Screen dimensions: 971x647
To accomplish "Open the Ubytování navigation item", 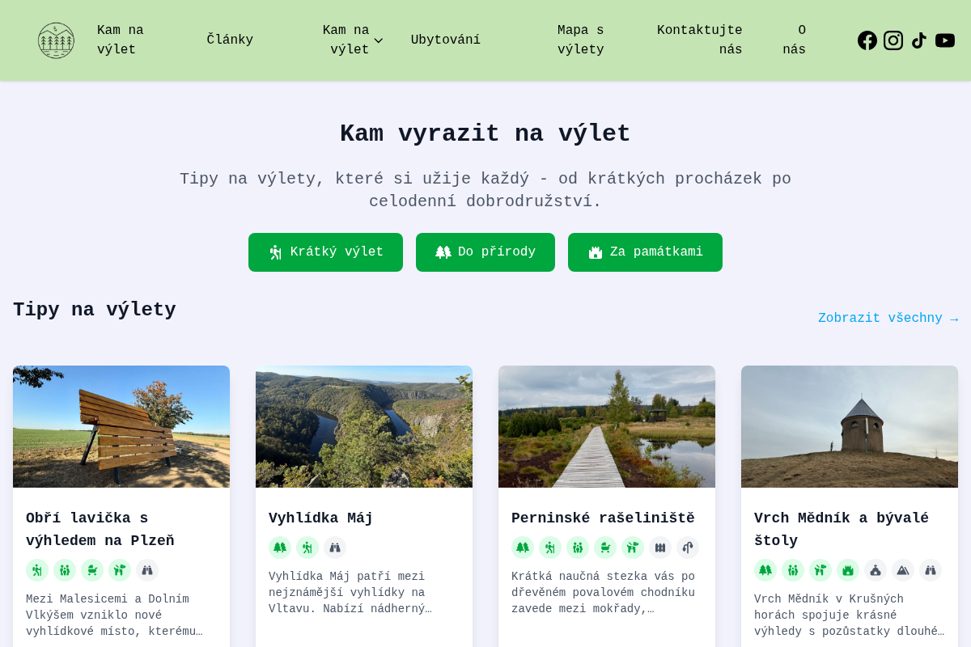I will 446,40.
